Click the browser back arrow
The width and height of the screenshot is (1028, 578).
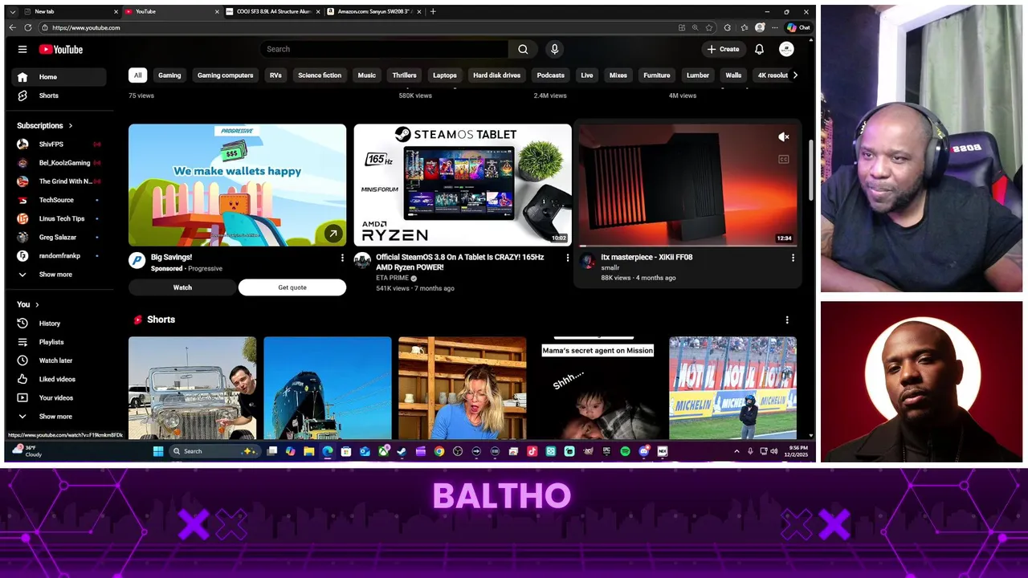(12, 27)
